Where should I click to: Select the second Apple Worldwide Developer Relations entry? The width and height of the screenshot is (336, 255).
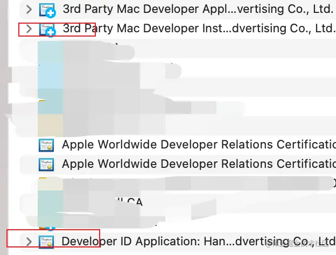pos(199,164)
